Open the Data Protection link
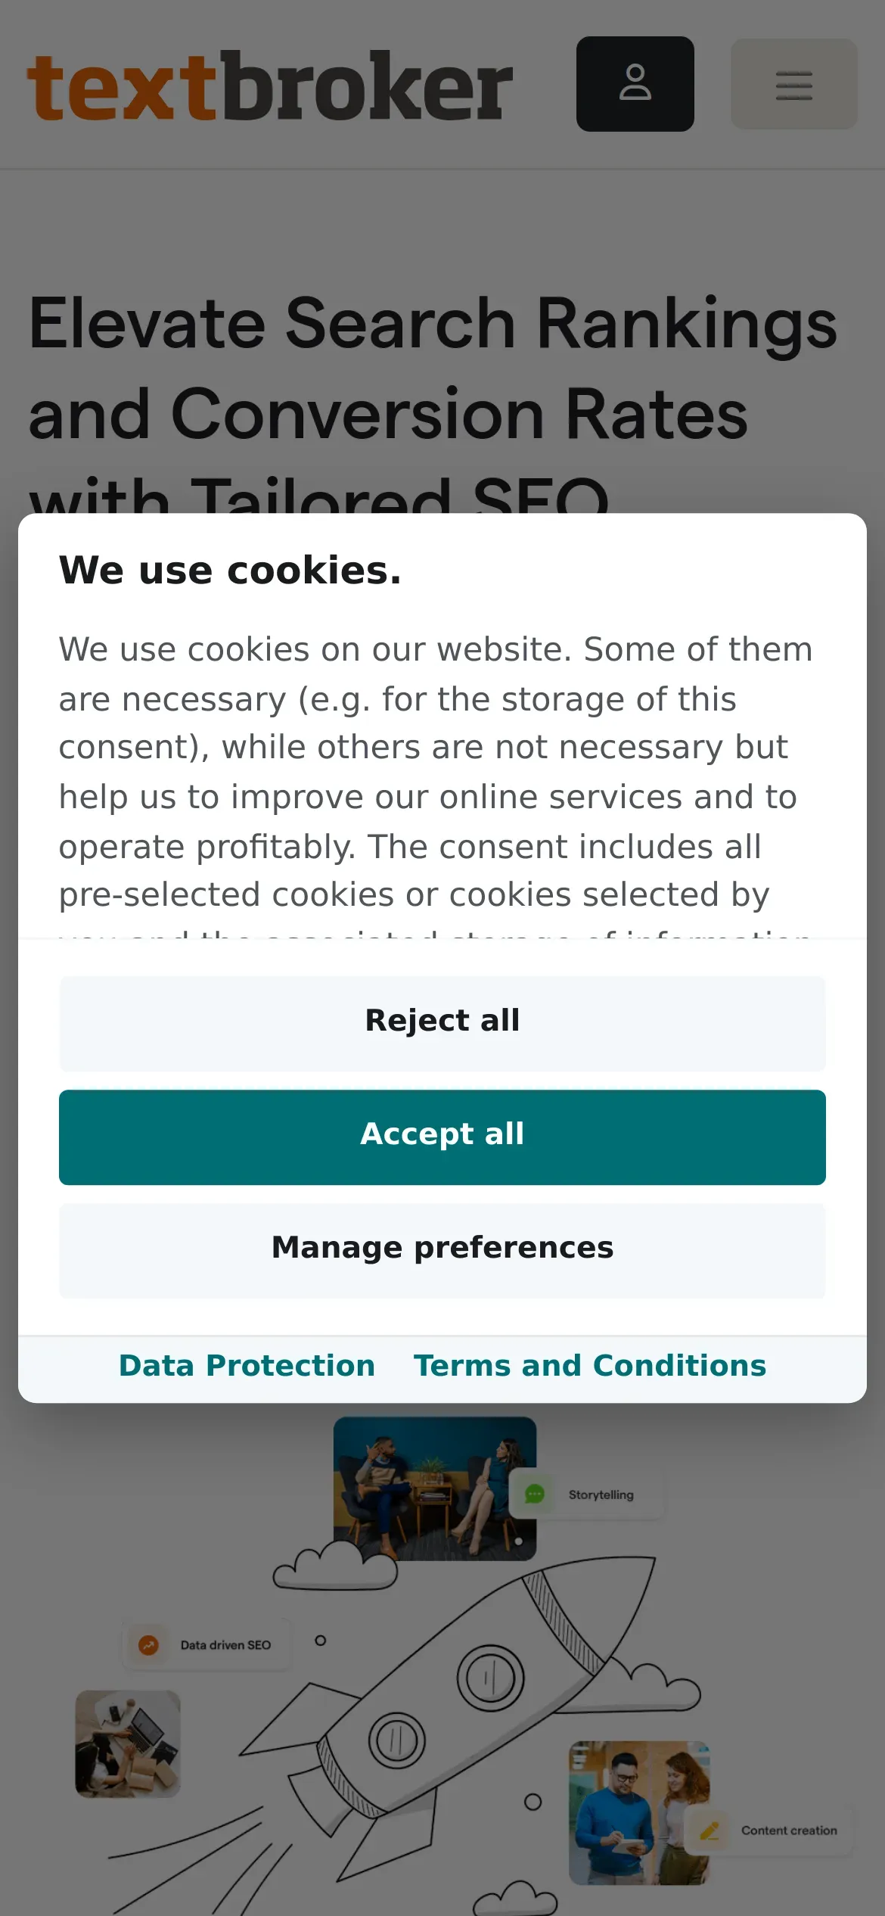Image resolution: width=885 pixels, height=1916 pixels. [x=247, y=1366]
